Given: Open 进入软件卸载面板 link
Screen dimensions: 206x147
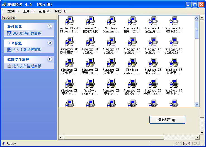Looking at the screenshot, I should pyautogui.click(x=27, y=33).
